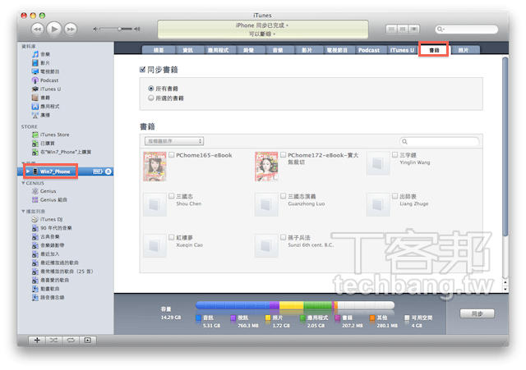Select 所選的書籍 selected books radio
The height and width of the screenshot is (370, 526).
[151, 98]
